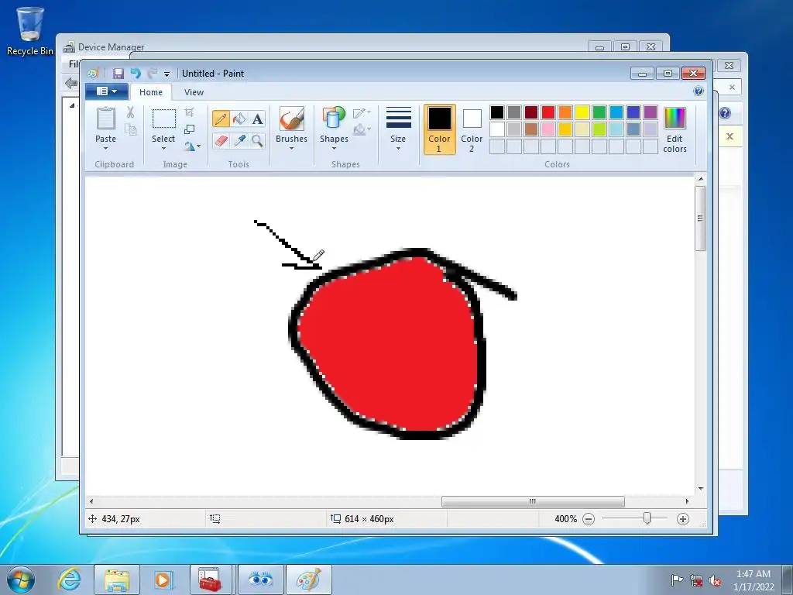
Task: Click the scroll right arrow of canvas
Action: pos(687,501)
